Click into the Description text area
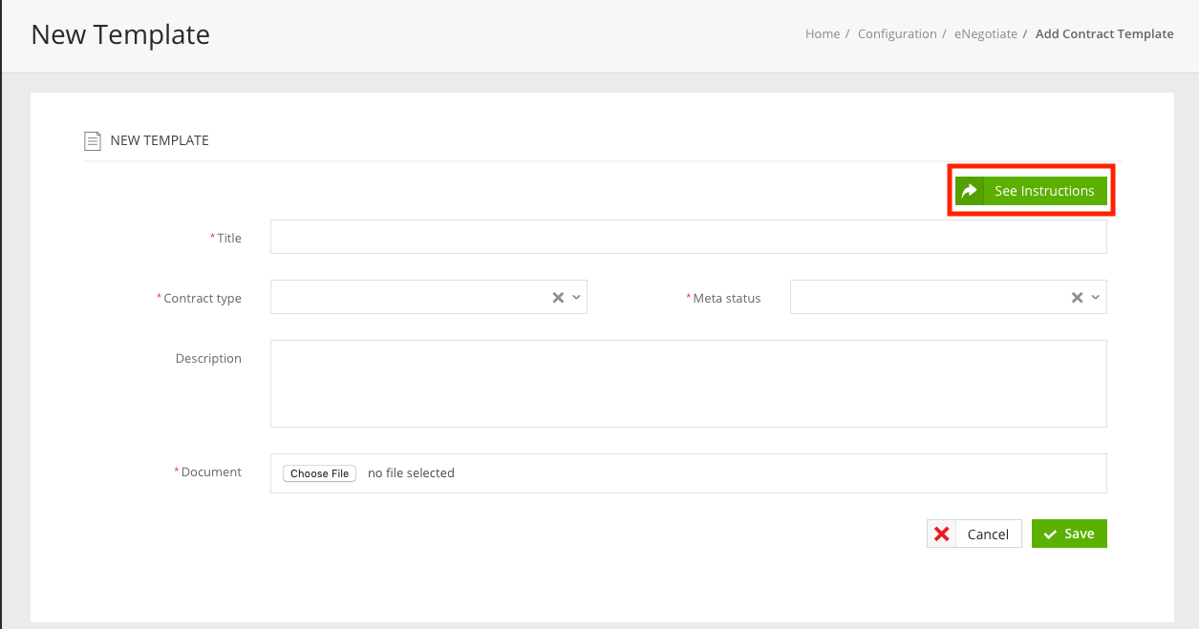Screen dimensions: 1199x629 (688, 384)
